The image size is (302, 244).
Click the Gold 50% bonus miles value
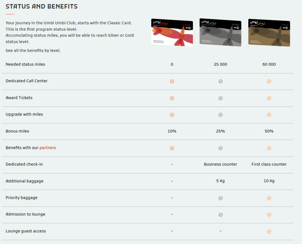point(269,131)
